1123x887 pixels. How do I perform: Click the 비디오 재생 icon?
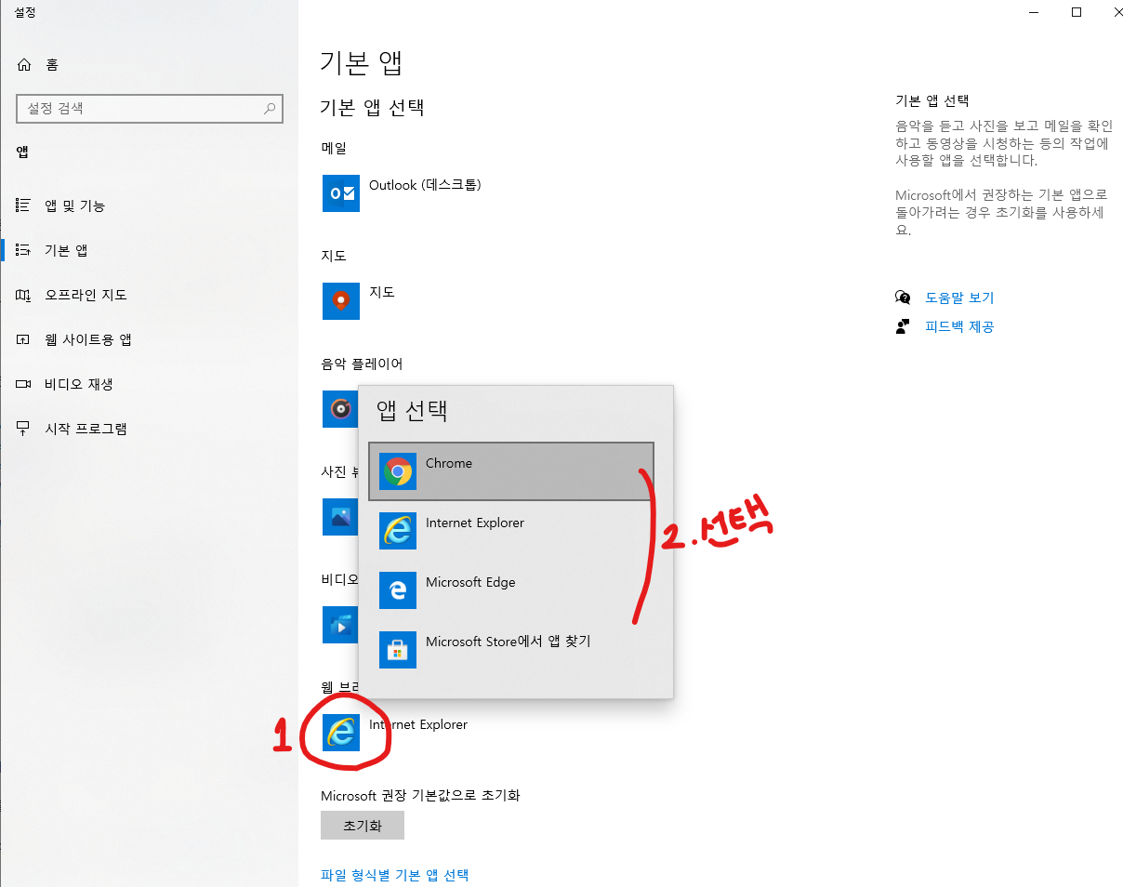(x=24, y=384)
